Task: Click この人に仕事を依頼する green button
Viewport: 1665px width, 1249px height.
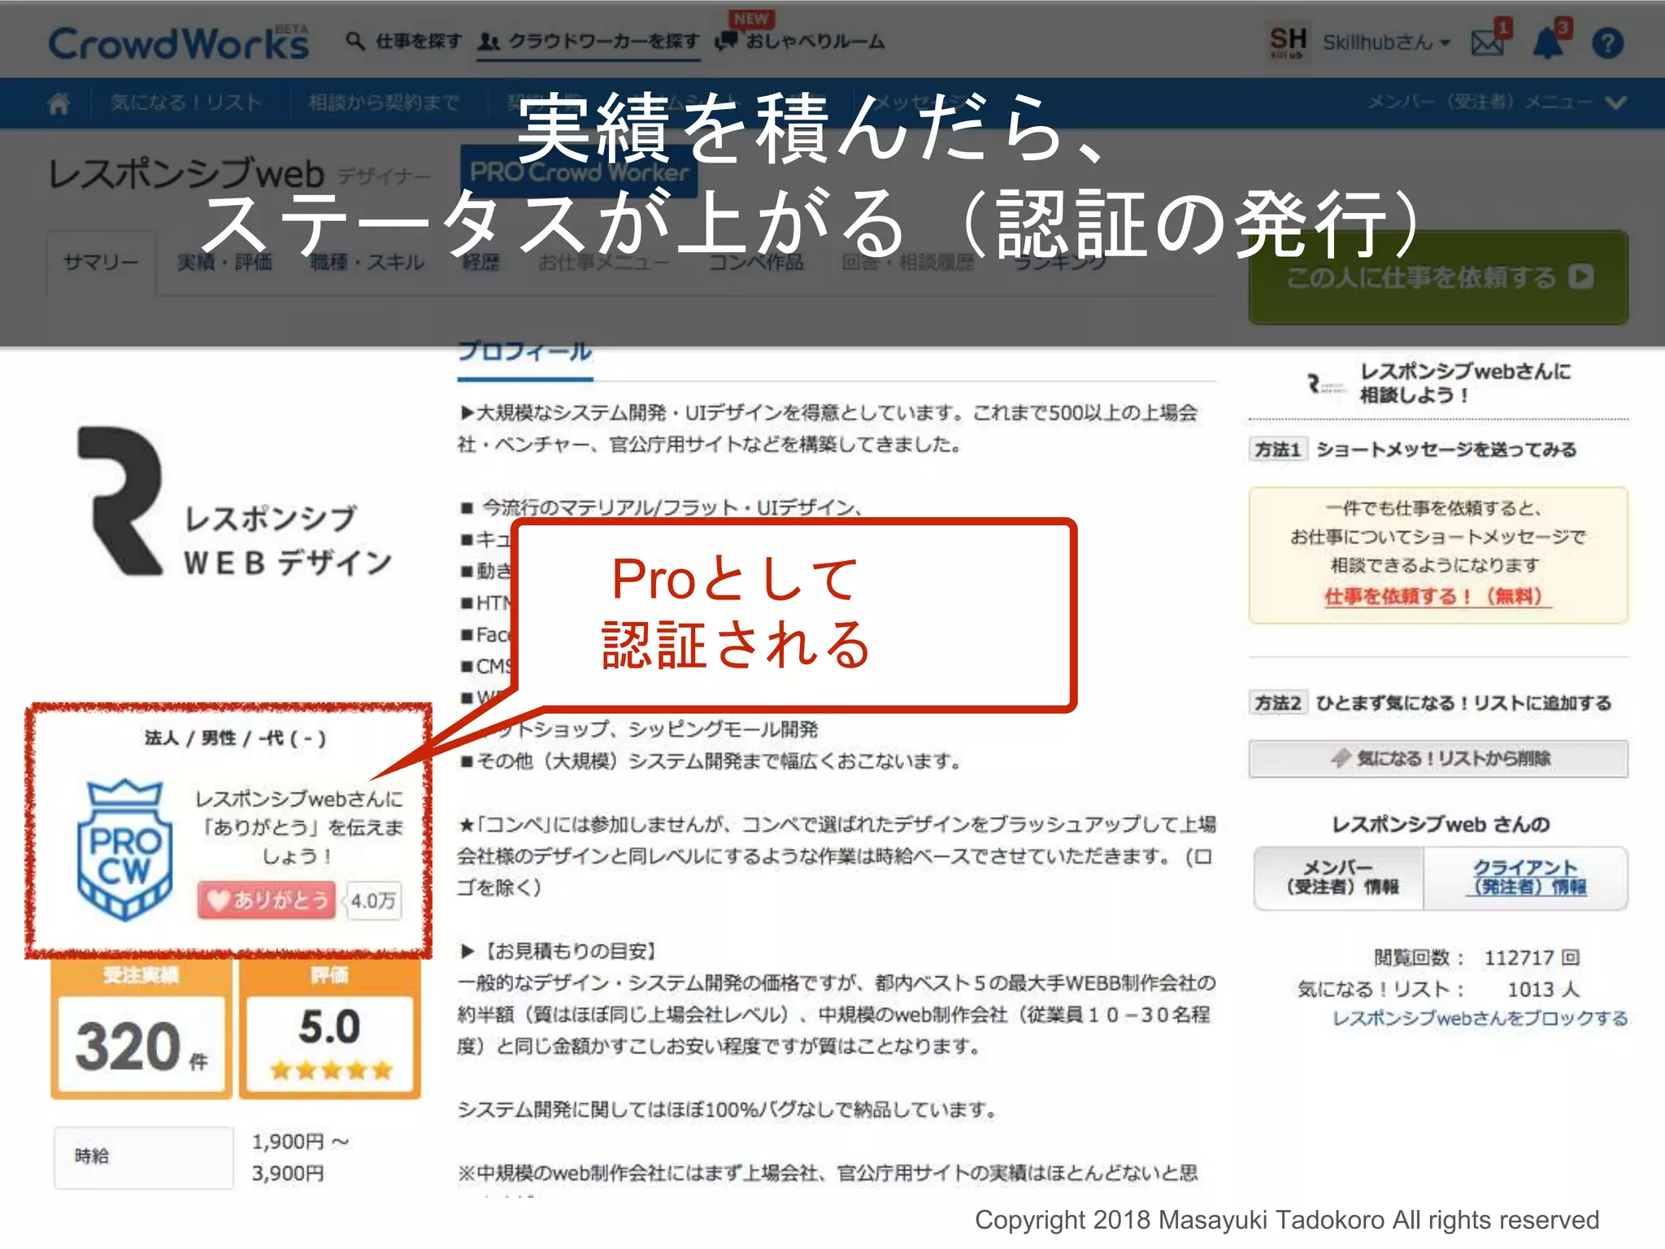Action: [x=1438, y=277]
